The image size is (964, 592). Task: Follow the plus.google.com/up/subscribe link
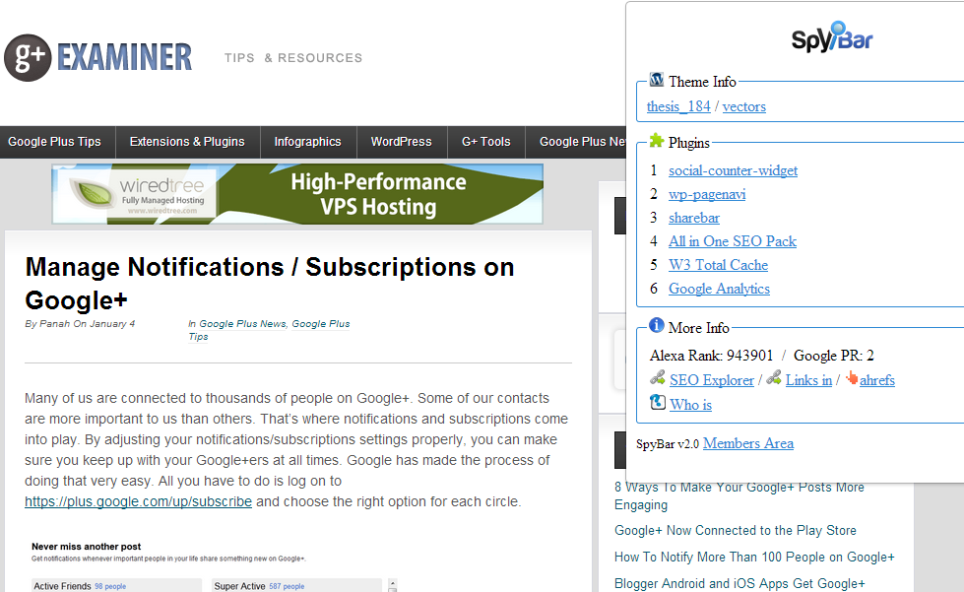(138, 501)
